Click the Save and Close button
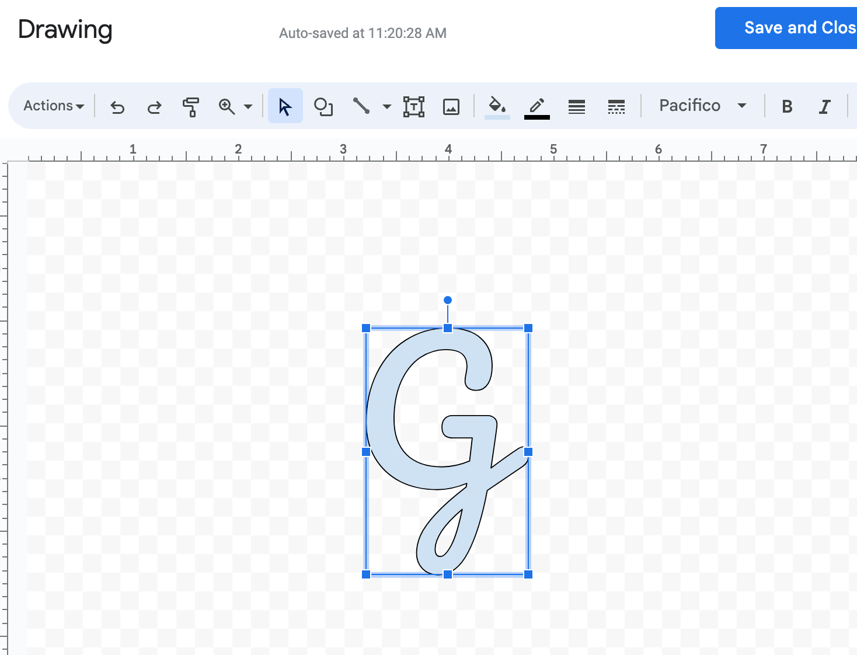This screenshot has width=857, height=655. pos(786,28)
